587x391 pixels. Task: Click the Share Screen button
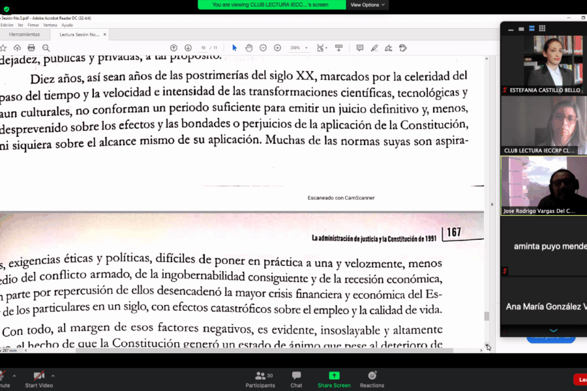334,379
